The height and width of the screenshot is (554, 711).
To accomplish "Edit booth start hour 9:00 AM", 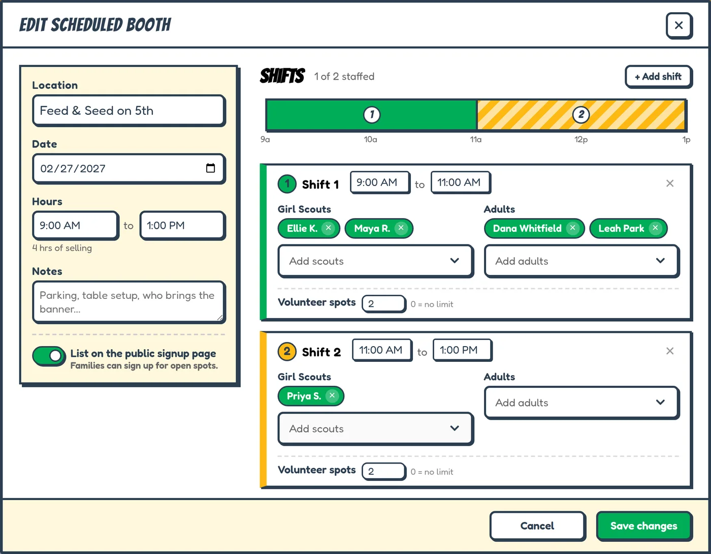I will point(76,226).
